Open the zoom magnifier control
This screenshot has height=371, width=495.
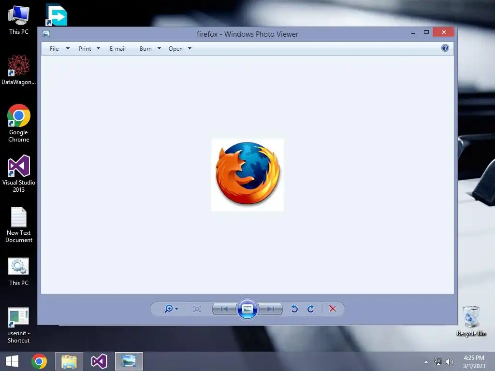(169, 309)
